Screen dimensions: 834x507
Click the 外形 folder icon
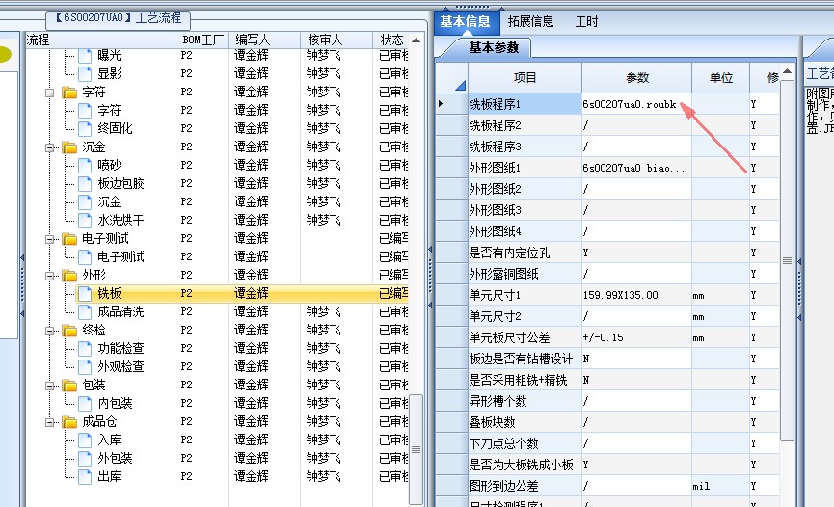click(69, 275)
